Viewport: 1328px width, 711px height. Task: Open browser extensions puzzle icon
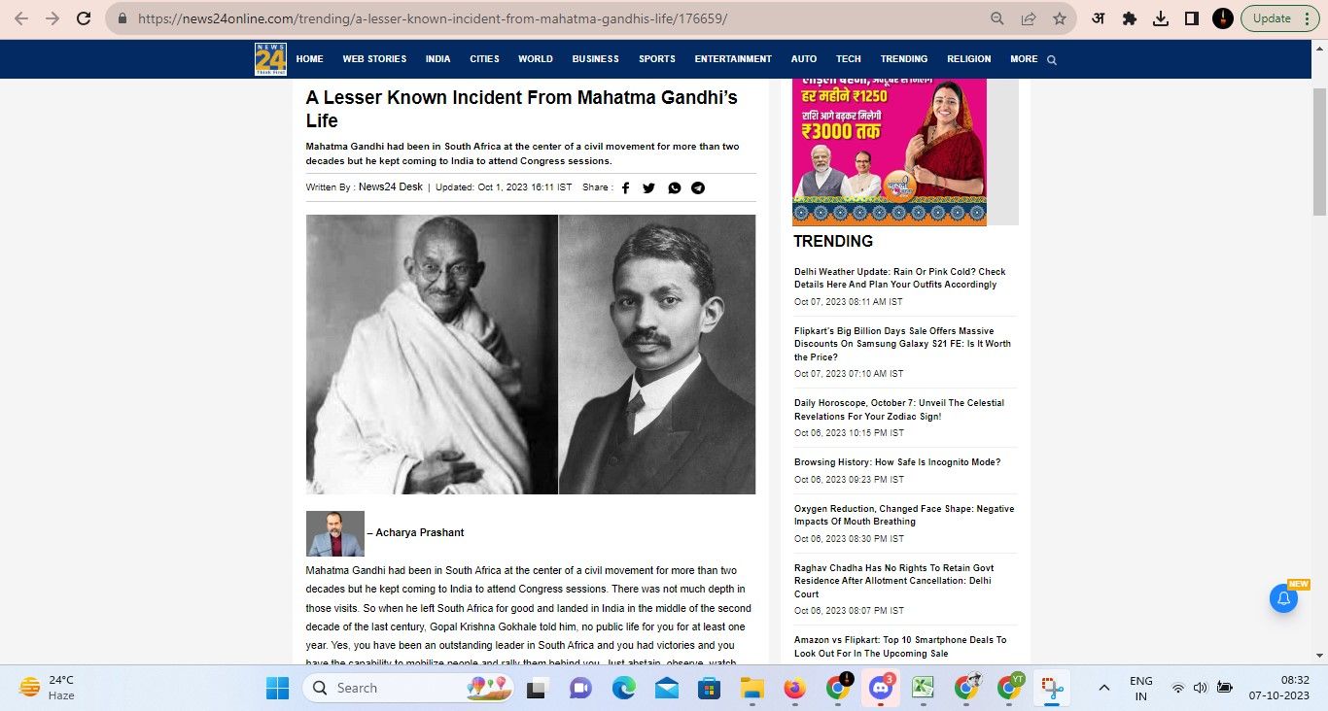click(1129, 18)
